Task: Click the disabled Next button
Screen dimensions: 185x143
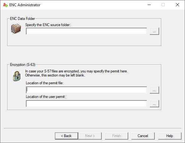Action: click(x=90, y=136)
